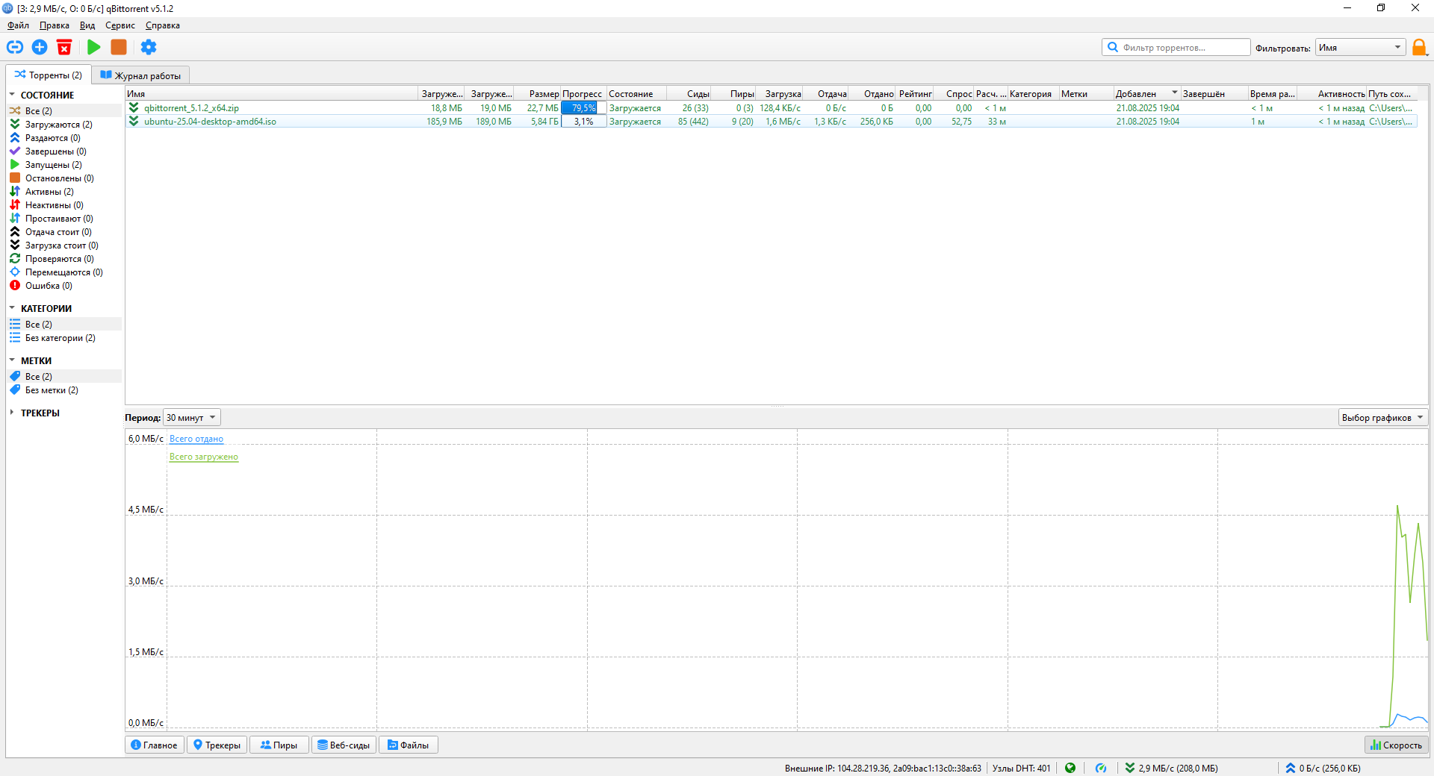The image size is (1434, 776).
Task: Click the Добавлен column sort header
Action: (x=1146, y=94)
